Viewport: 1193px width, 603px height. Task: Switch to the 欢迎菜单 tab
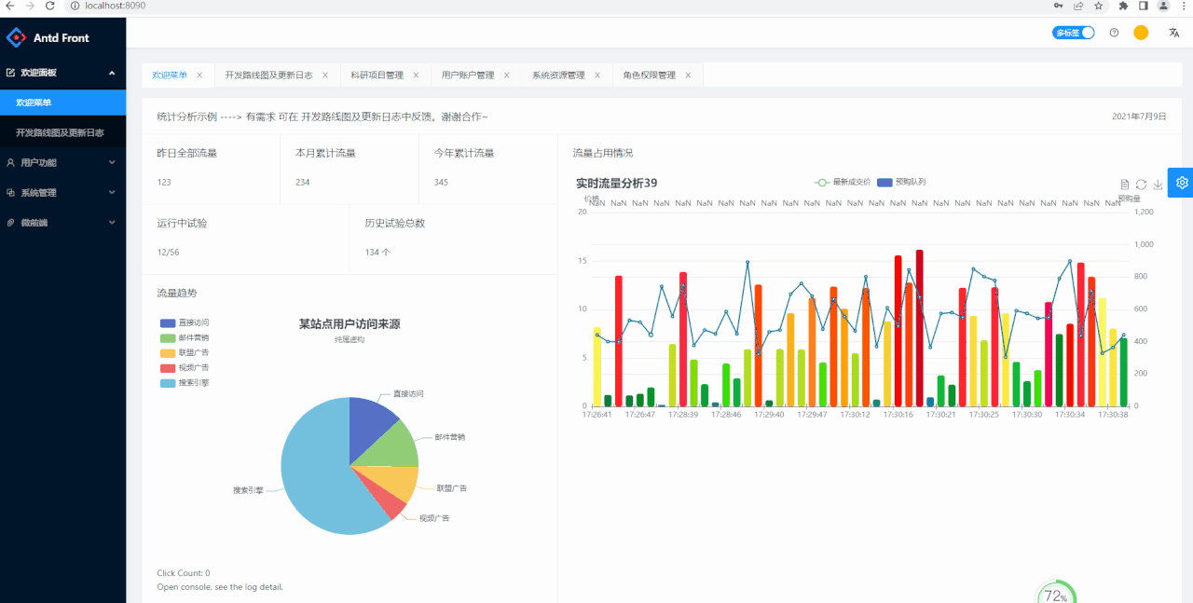(x=170, y=75)
